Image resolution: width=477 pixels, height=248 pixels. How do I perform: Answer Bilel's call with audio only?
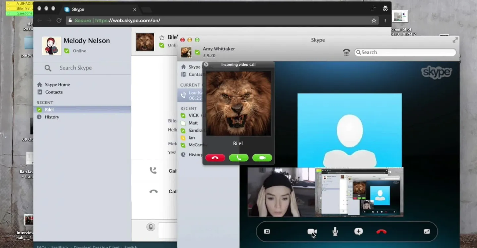click(238, 158)
